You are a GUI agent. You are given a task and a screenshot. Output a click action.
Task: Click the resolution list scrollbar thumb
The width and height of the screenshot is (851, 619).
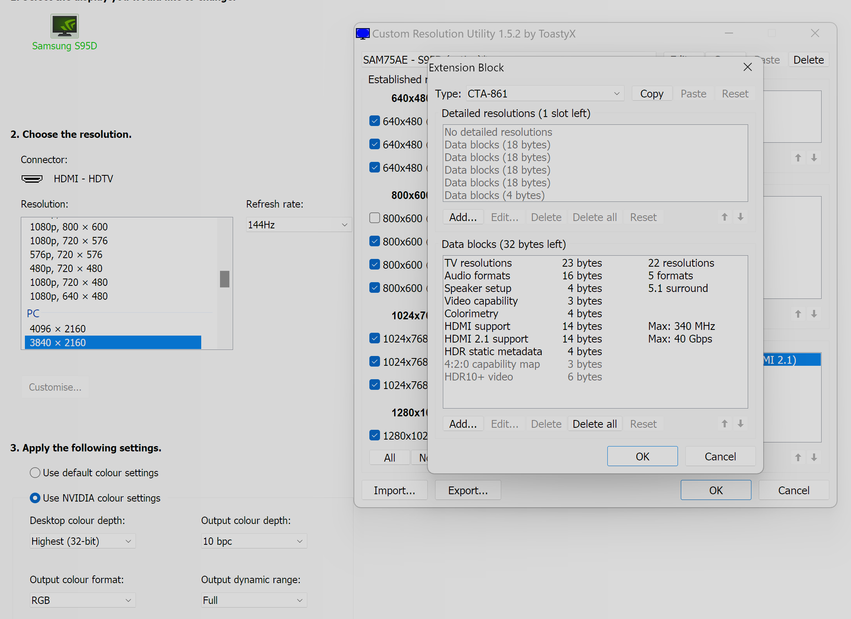224,279
